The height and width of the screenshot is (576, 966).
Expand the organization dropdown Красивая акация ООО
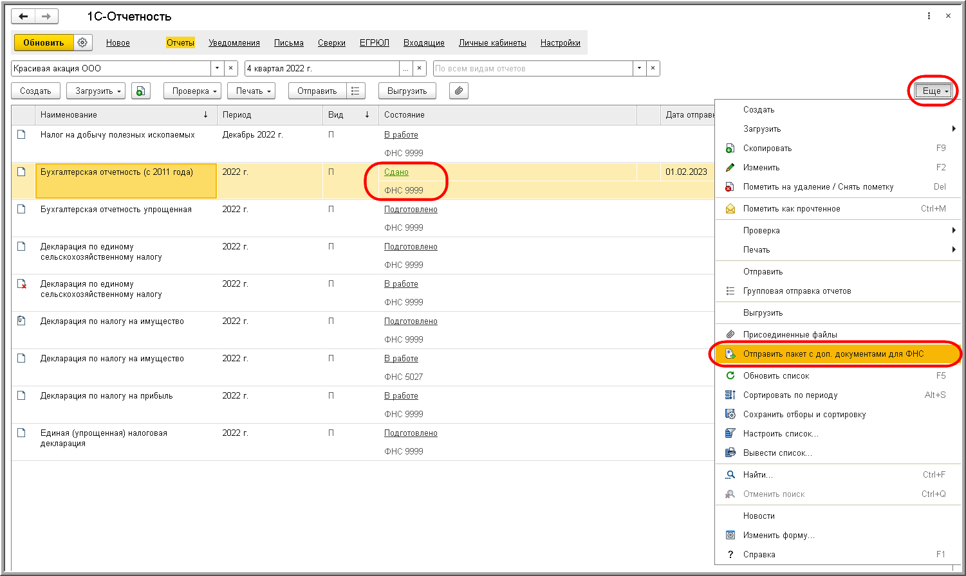click(x=217, y=68)
